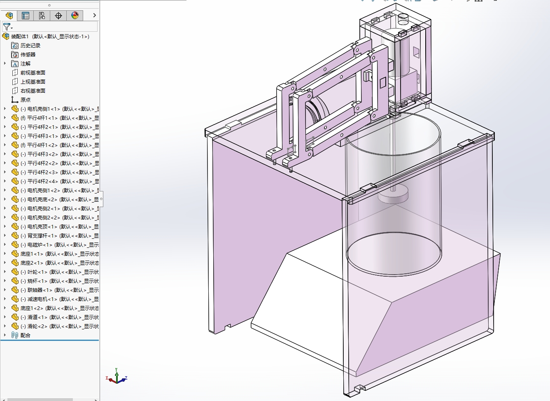Expand the (f) 平行4杆1<1> component
The image size is (550, 401).
(x=5, y=118)
